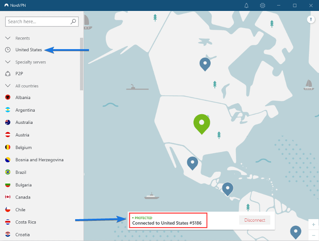Click the Recents section label
The width and height of the screenshot is (319, 241).
[23, 38]
